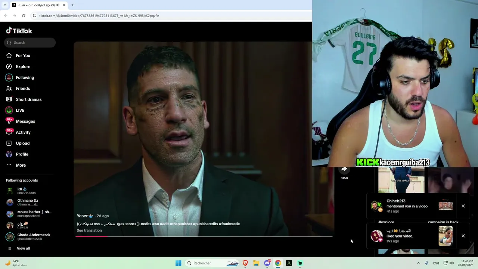This screenshot has height=269, width=478.
Task: Go to the Following feed
Action: [x=25, y=77]
